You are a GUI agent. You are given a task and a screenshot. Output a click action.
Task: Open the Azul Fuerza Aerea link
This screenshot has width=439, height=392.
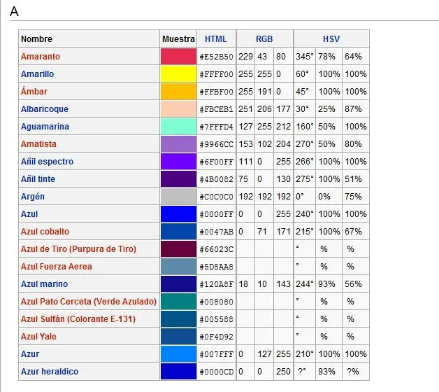click(x=57, y=267)
